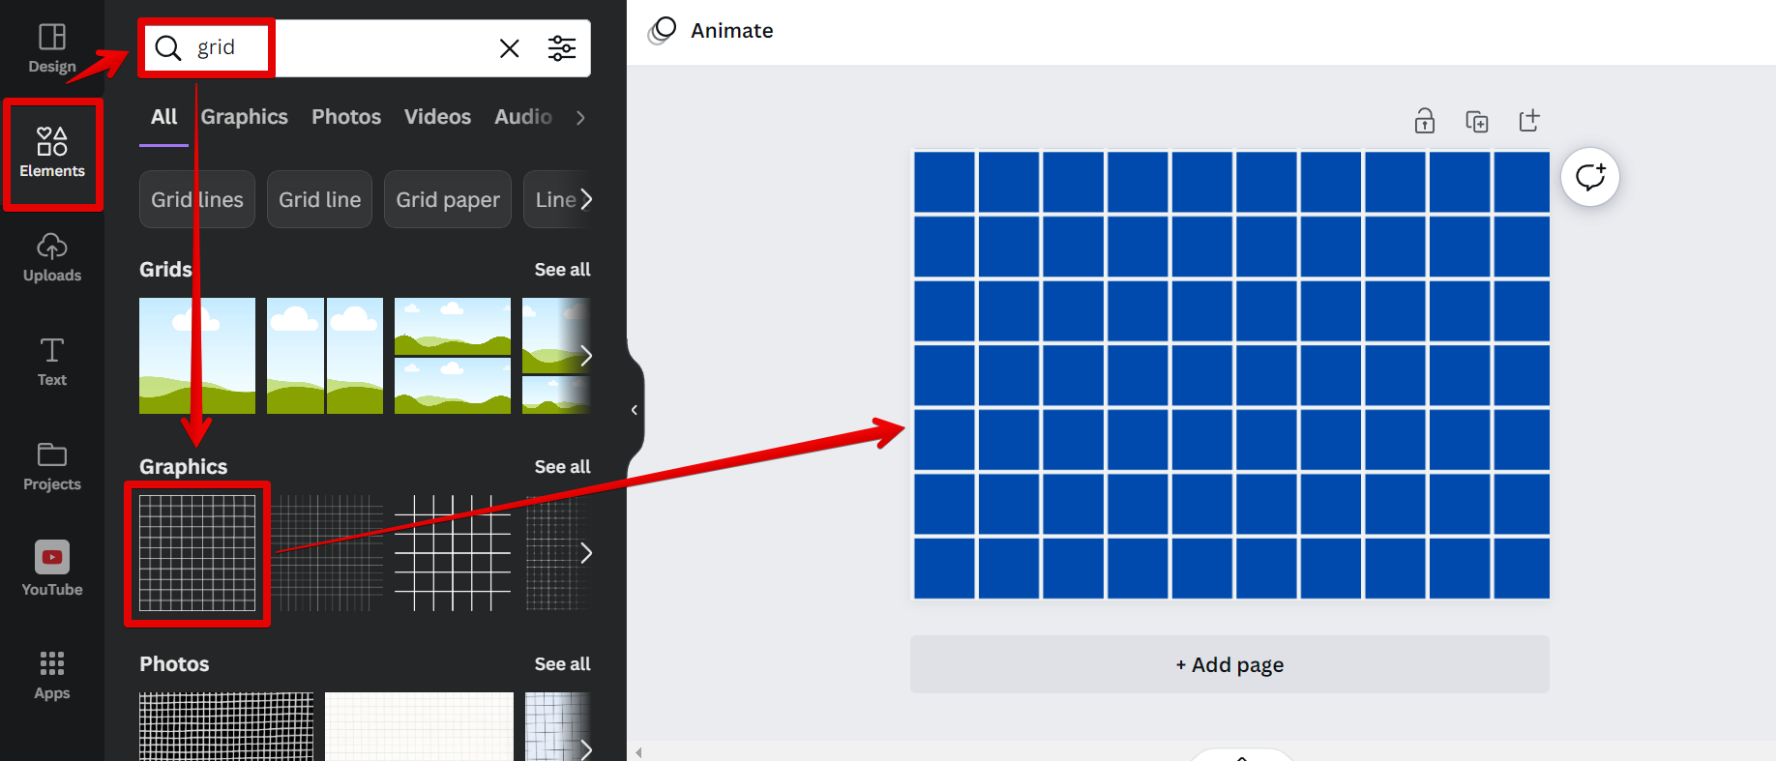Open the Apps grid panel

tap(52, 675)
